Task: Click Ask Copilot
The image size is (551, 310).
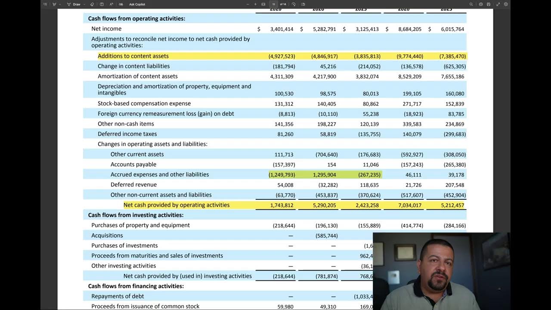Action: pyautogui.click(x=137, y=4)
